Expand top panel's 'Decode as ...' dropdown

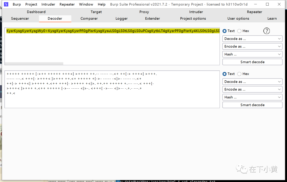[252, 39]
